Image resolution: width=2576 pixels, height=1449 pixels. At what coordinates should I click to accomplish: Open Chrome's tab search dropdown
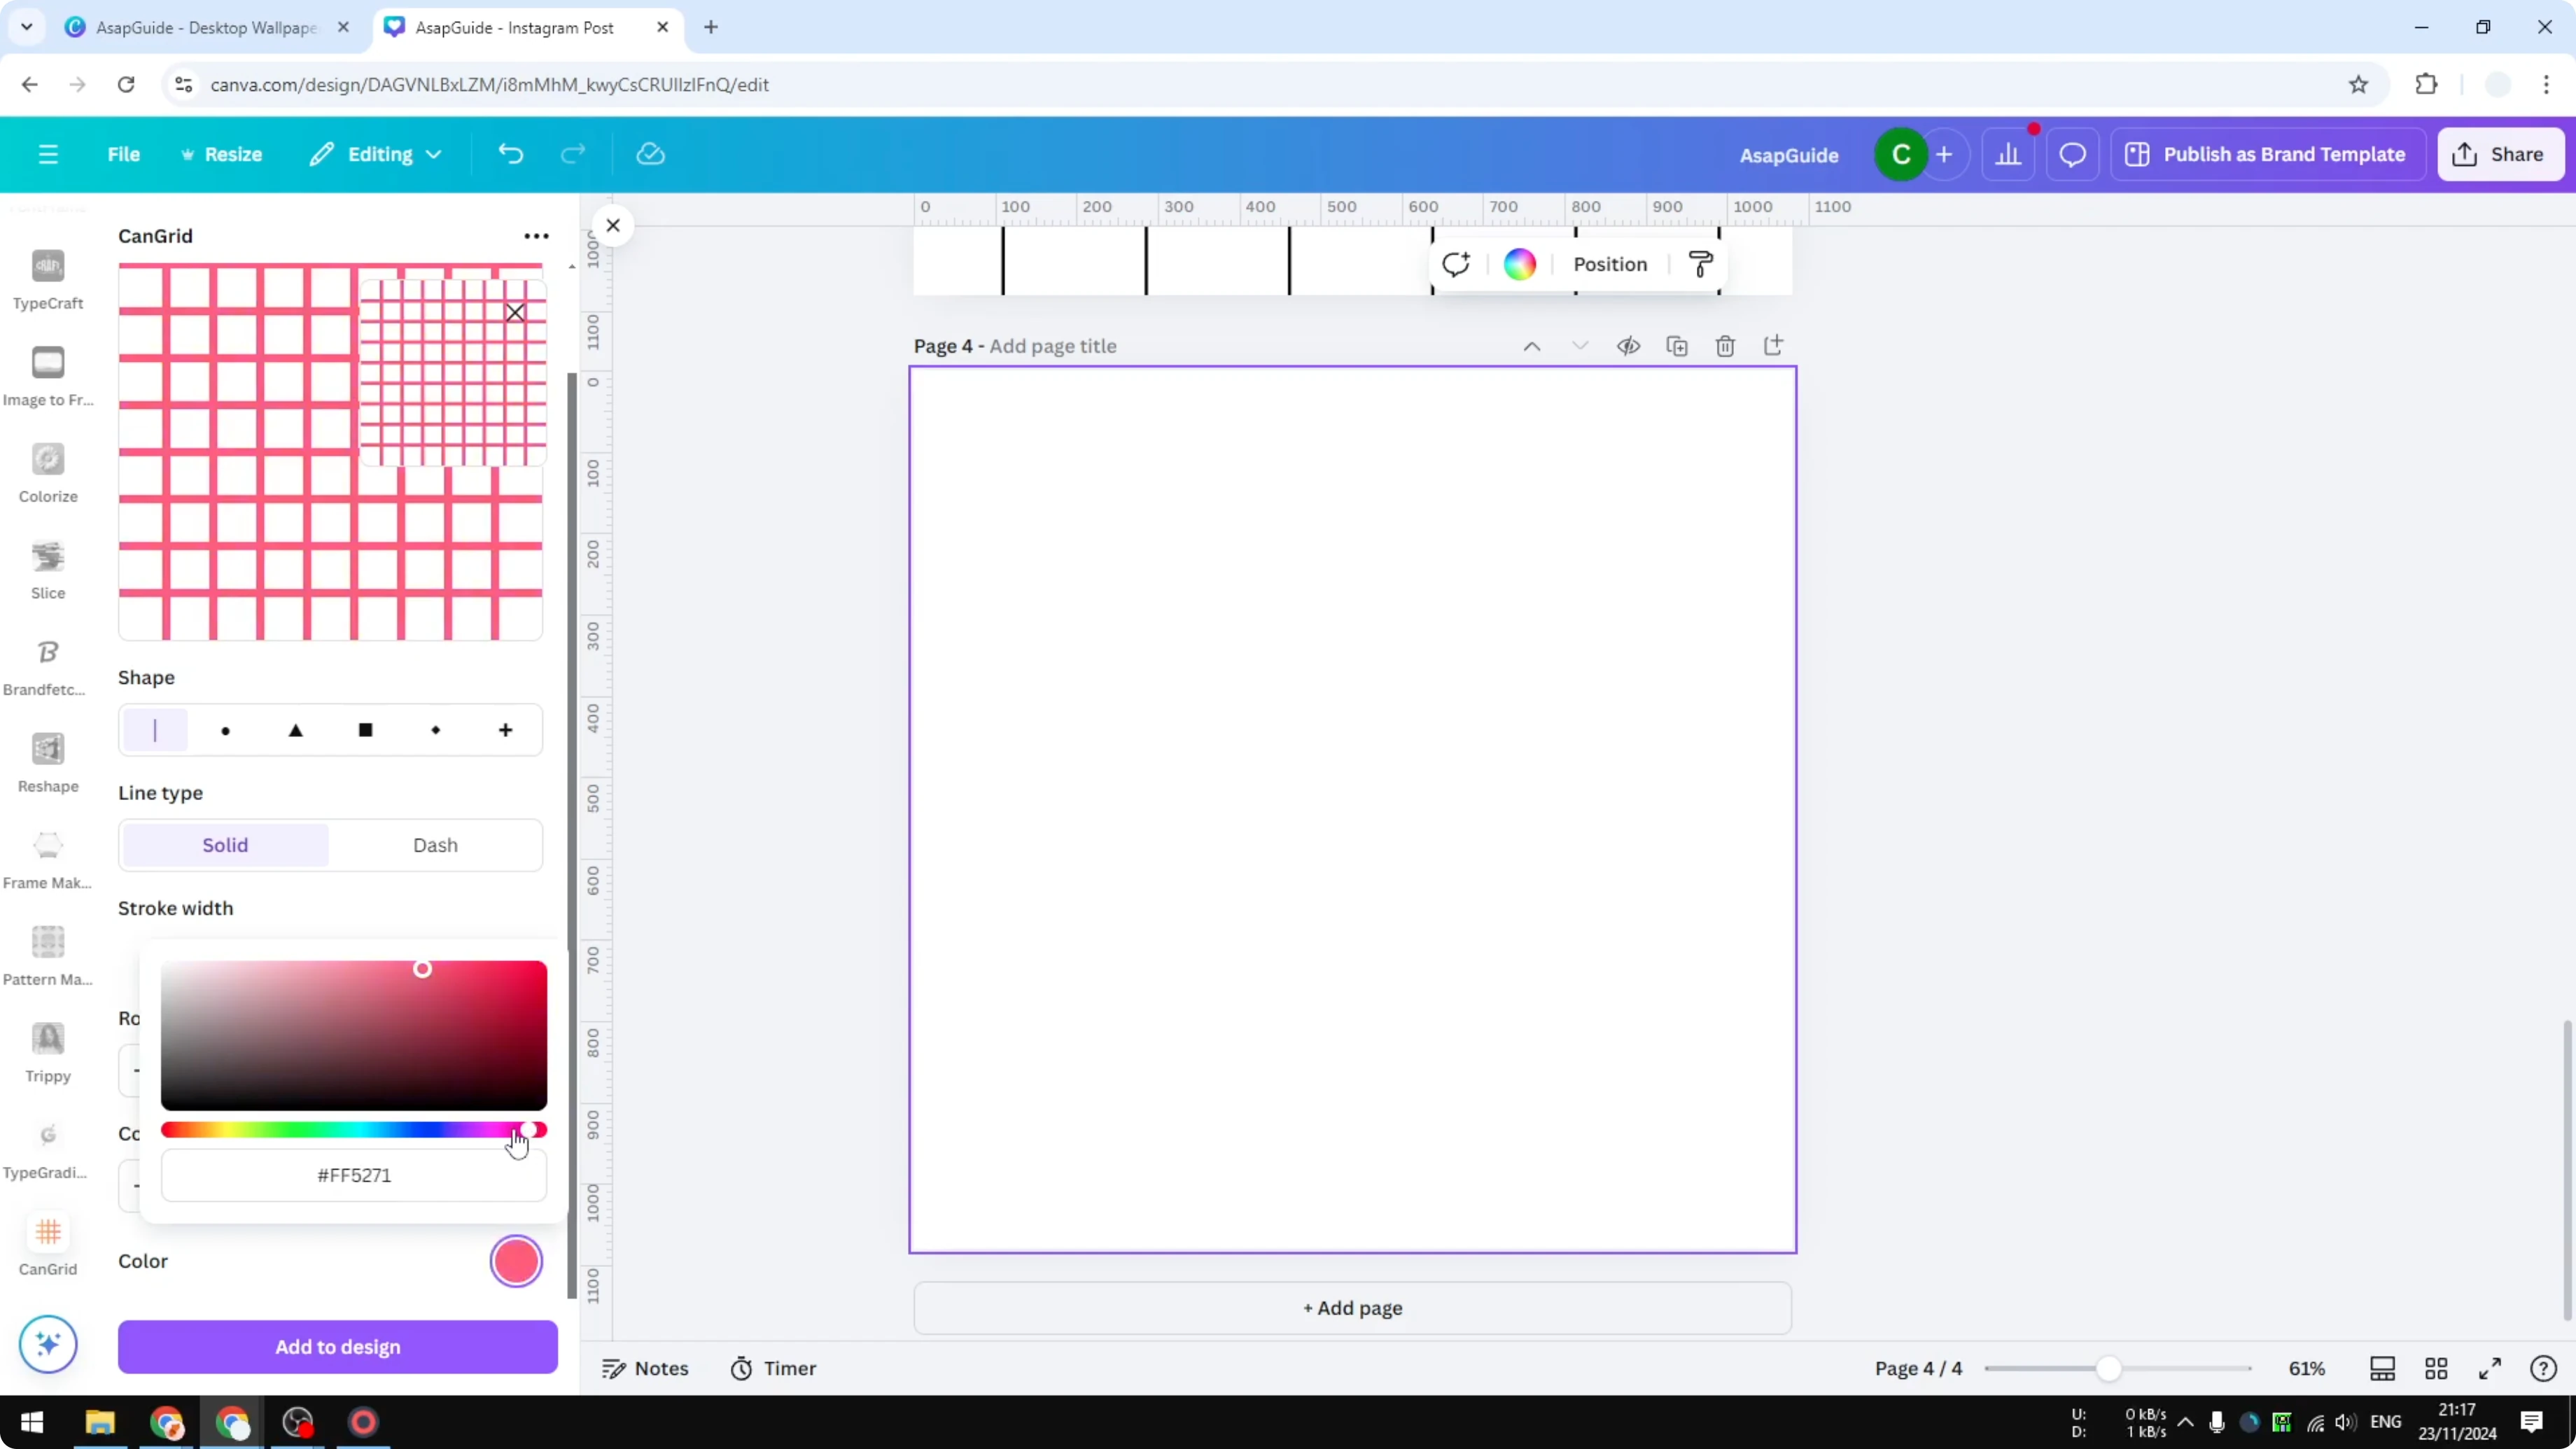tap(27, 27)
